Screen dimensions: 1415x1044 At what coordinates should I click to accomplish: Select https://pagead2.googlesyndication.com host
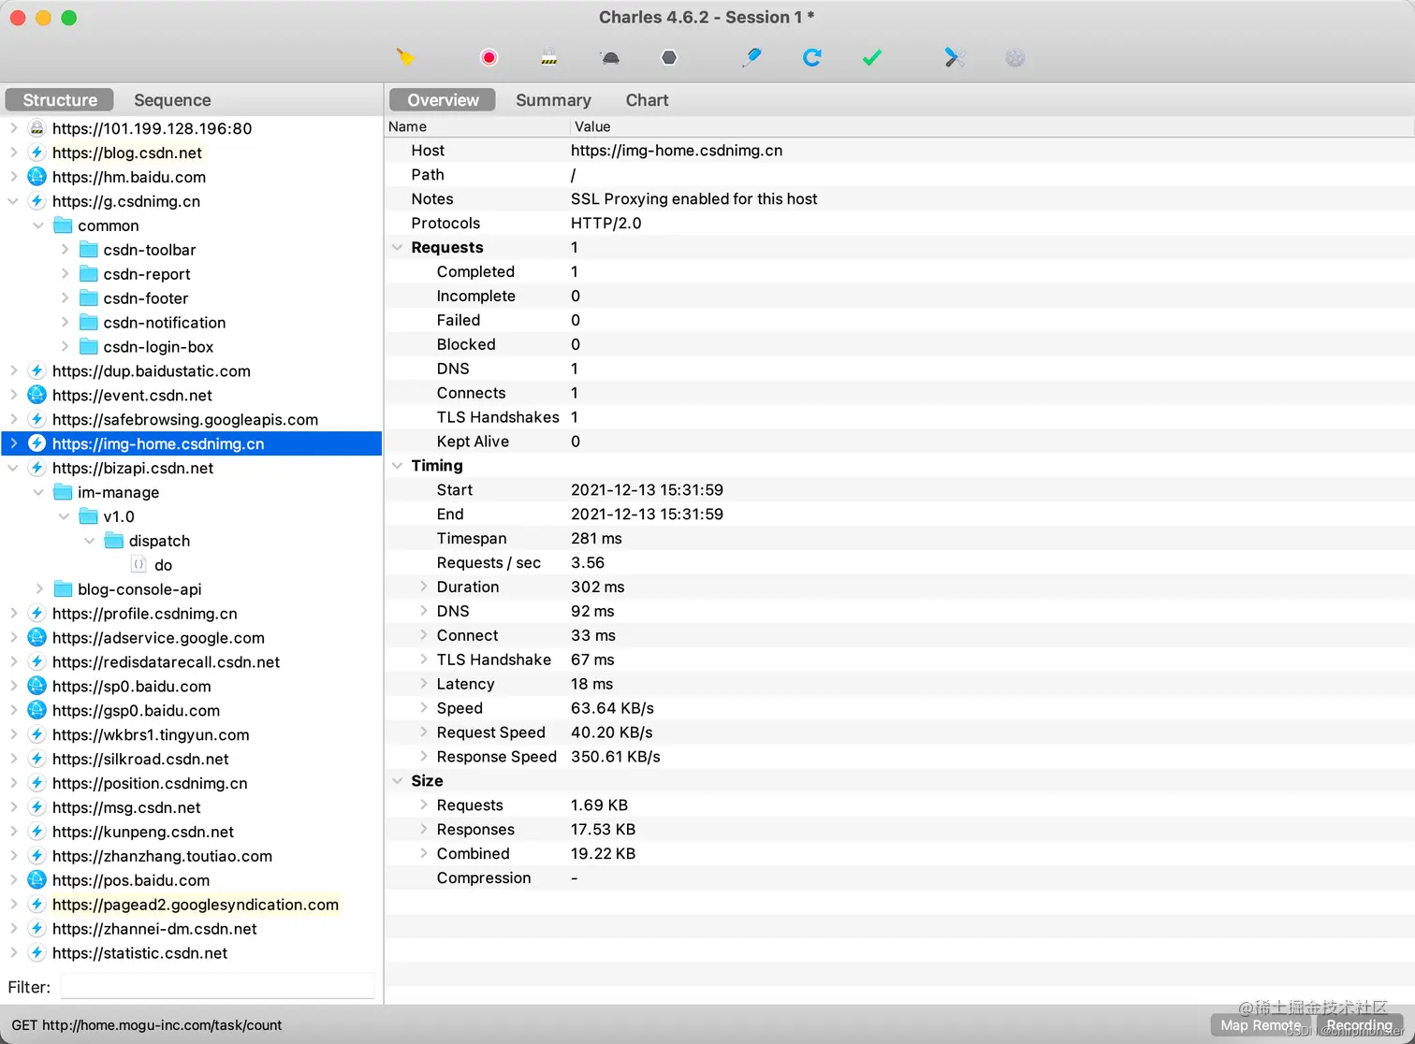(196, 904)
